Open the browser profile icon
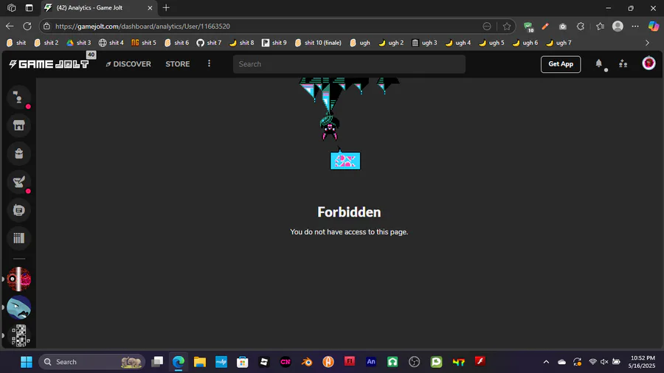Screen dimensions: 664x373 618,27
